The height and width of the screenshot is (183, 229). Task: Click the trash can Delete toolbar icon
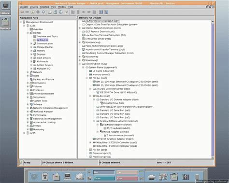tap(78, 12)
